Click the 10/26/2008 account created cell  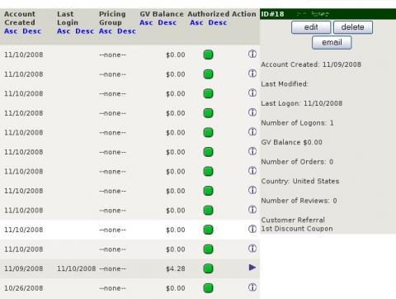(24, 288)
